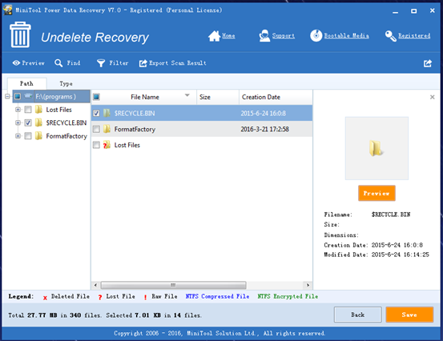The width and height of the screenshot is (443, 341).
Task: Open the Support link
Action: click(x=284, y=36)
